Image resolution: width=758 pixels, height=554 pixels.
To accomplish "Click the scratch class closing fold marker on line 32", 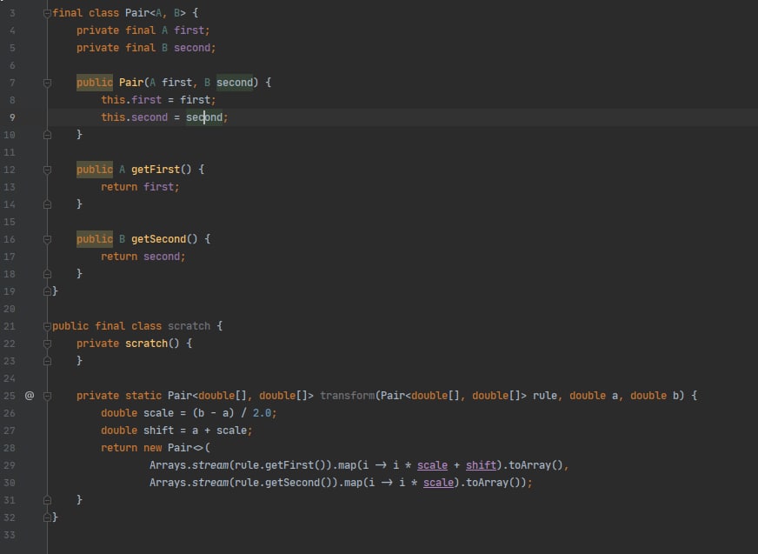I will tap(47, 517).
